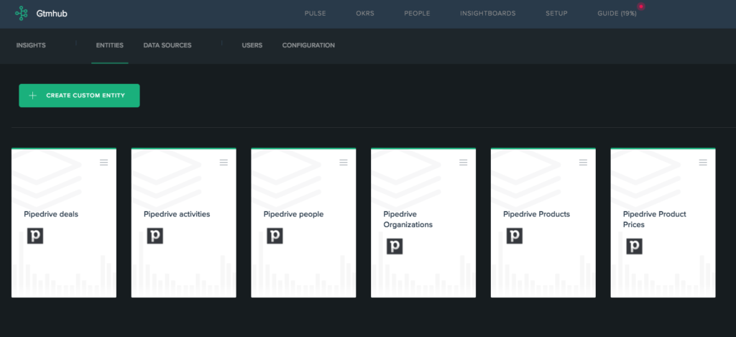
Task: Switch to the Insights tab
Action: (x=31, y=45)
